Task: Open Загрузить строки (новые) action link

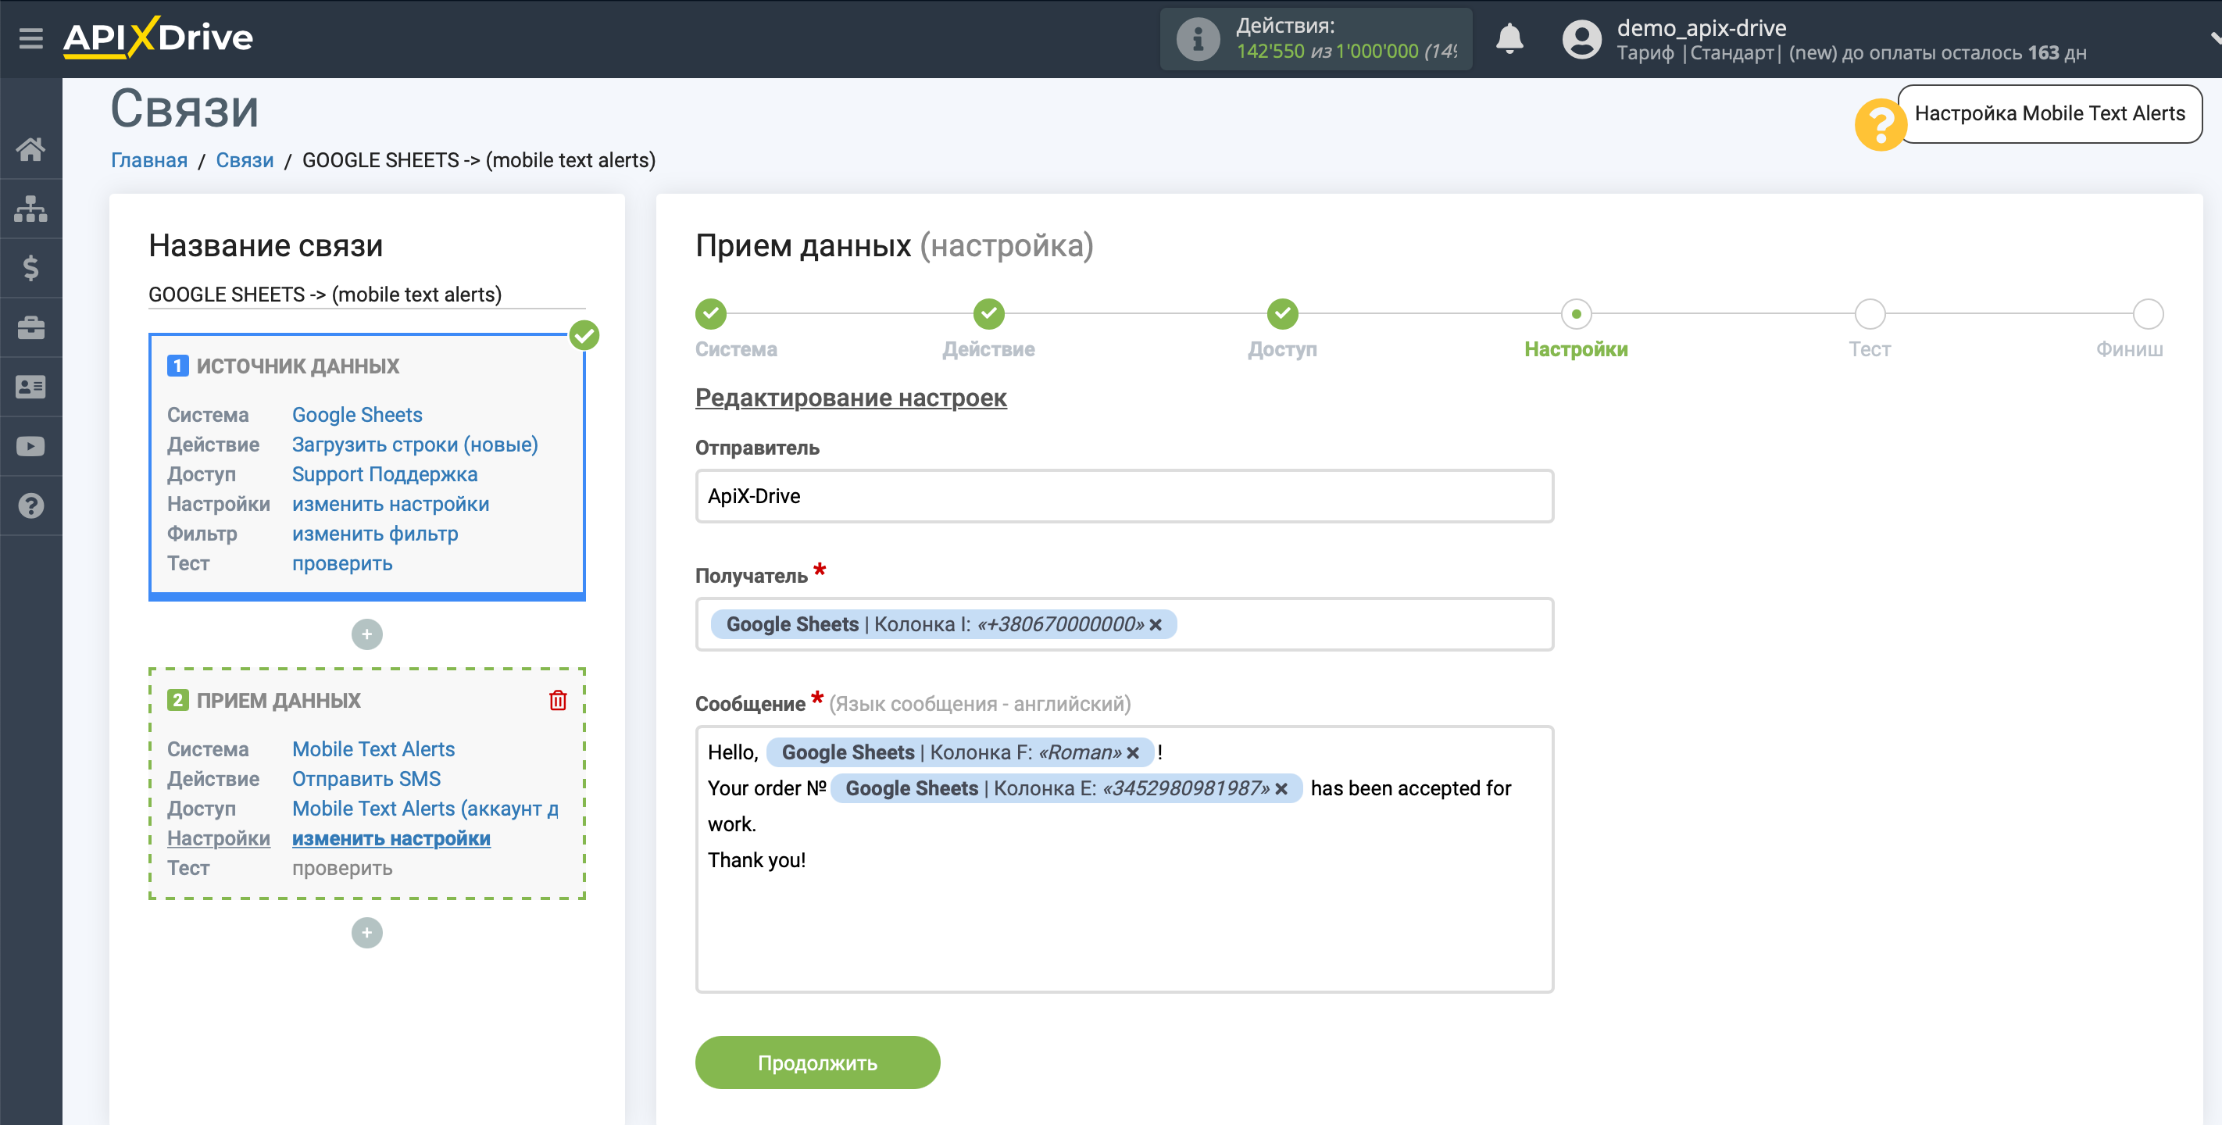Action: point(415,445)
